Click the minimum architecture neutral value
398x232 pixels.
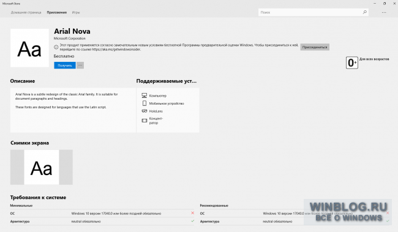pos(86,222)
